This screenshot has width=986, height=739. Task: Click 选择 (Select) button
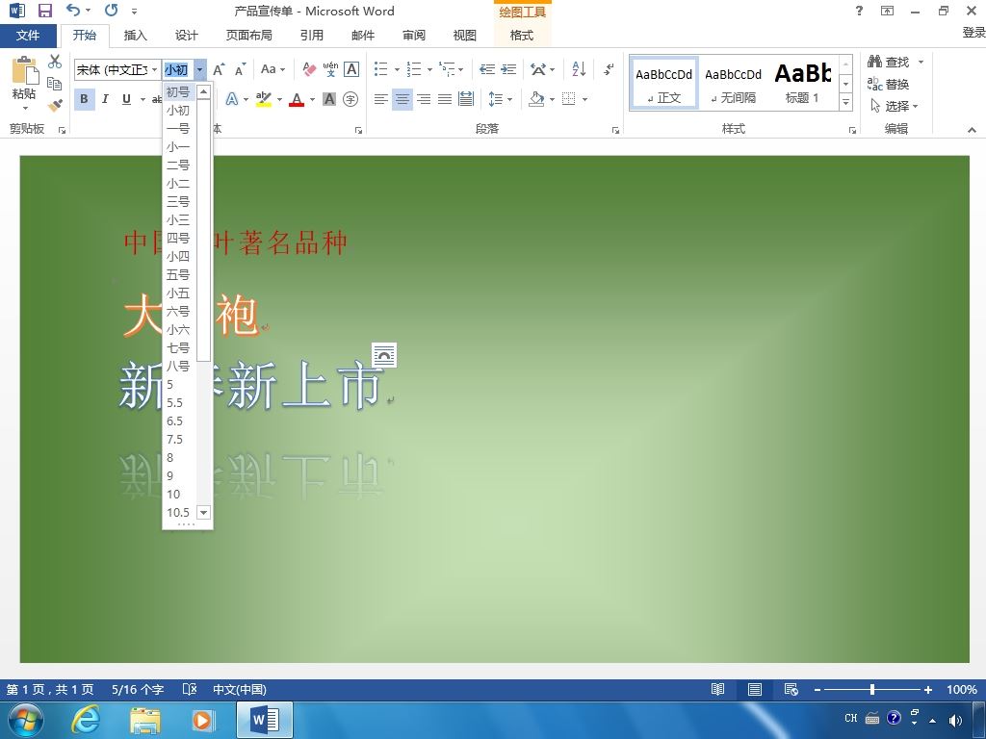pyautogui.click(x=895, y=106)
